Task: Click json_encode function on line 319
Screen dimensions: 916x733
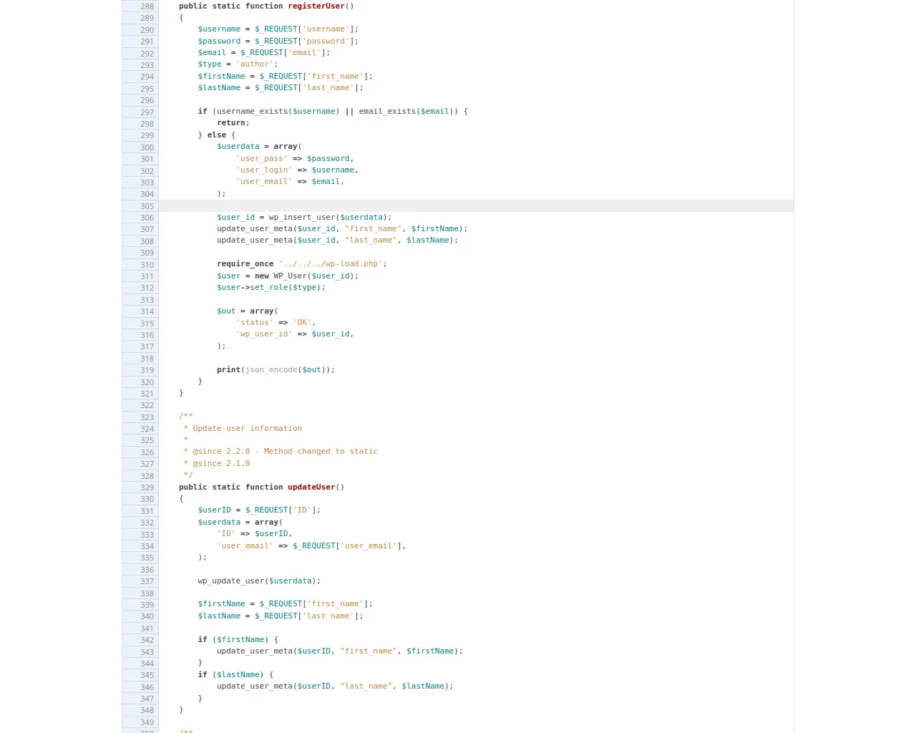Action: tap(271, 370)
